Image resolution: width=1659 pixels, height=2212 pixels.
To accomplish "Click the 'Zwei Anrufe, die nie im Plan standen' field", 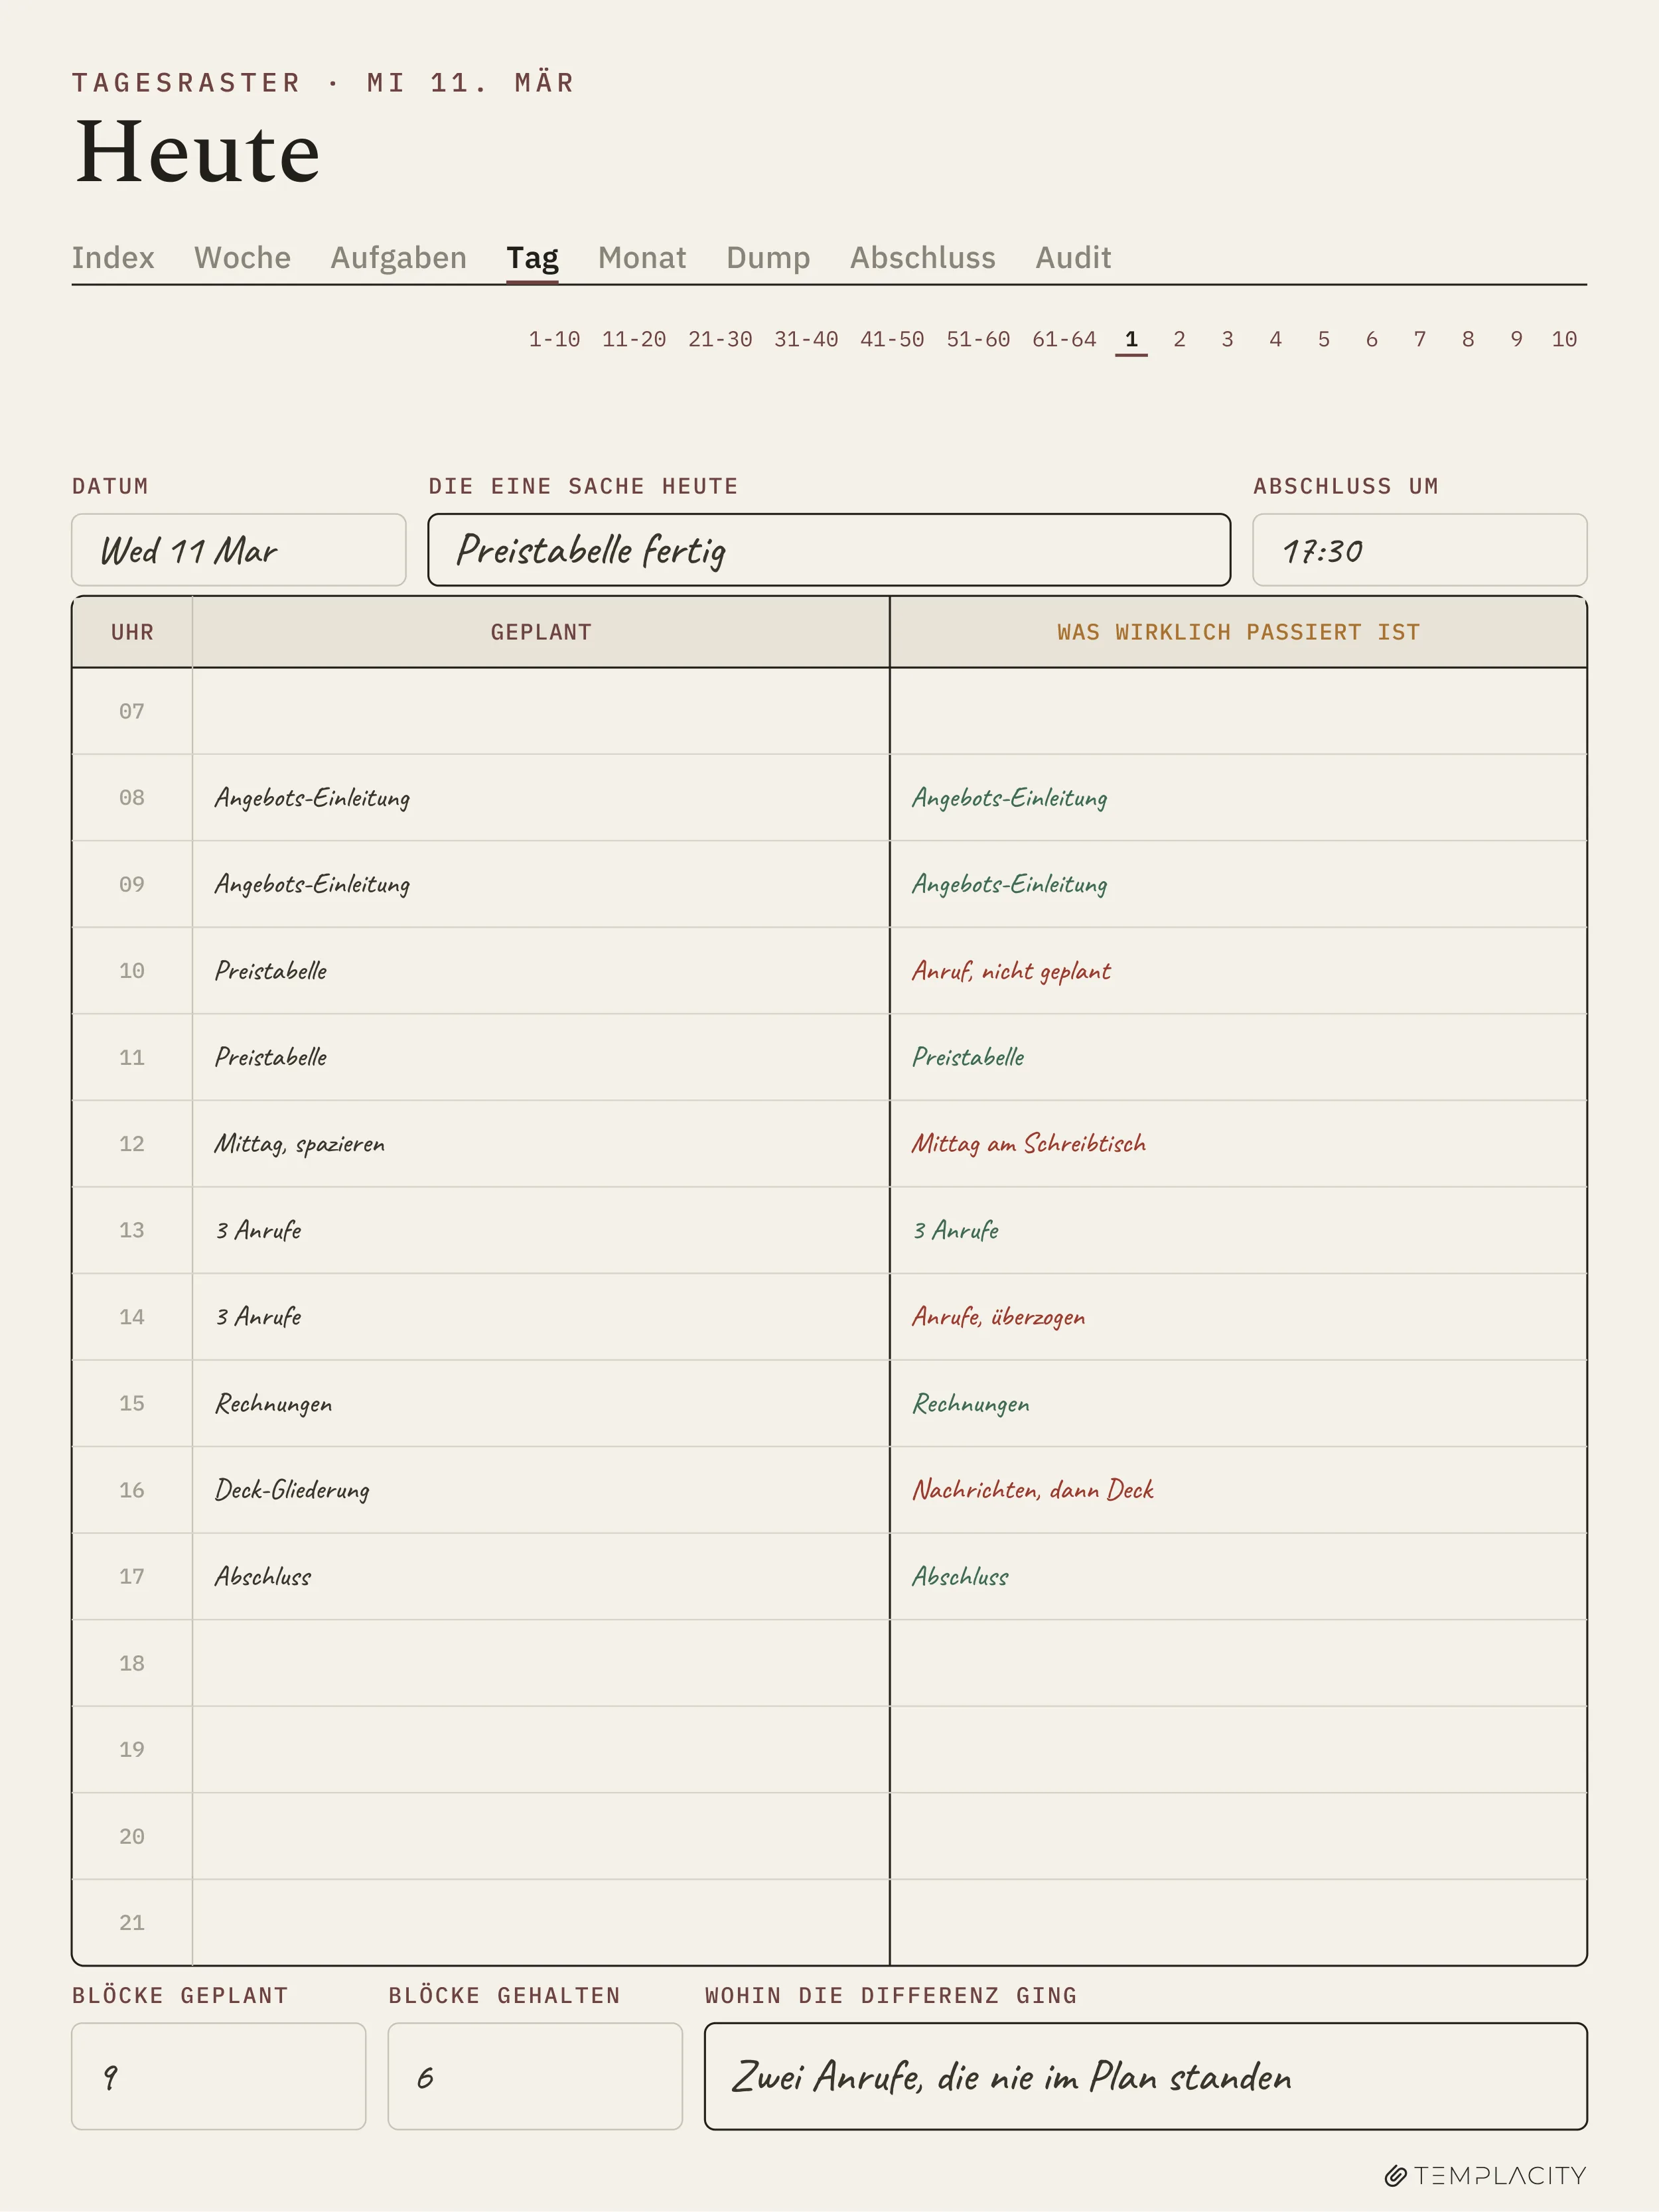I will (1146, 2076).
